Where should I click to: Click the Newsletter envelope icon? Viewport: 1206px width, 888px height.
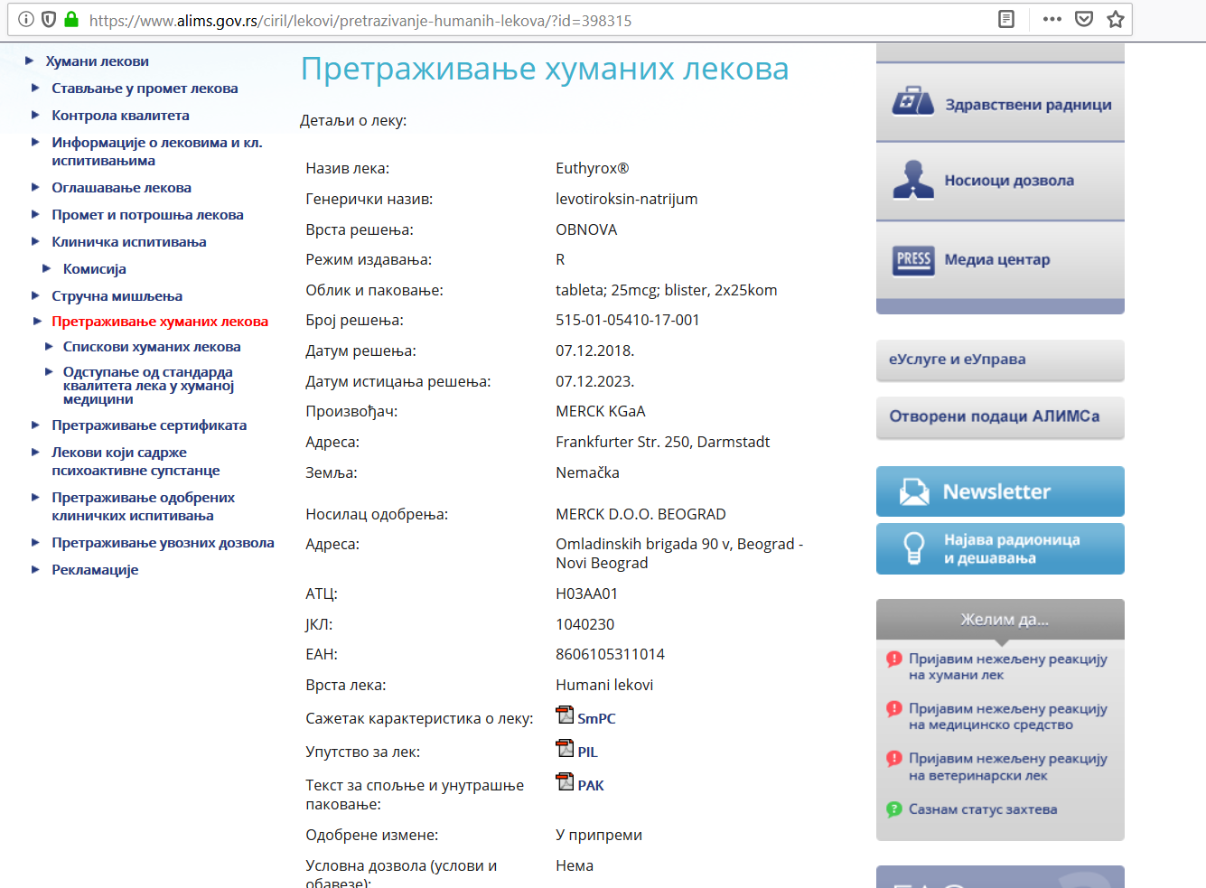coord(914,491)
